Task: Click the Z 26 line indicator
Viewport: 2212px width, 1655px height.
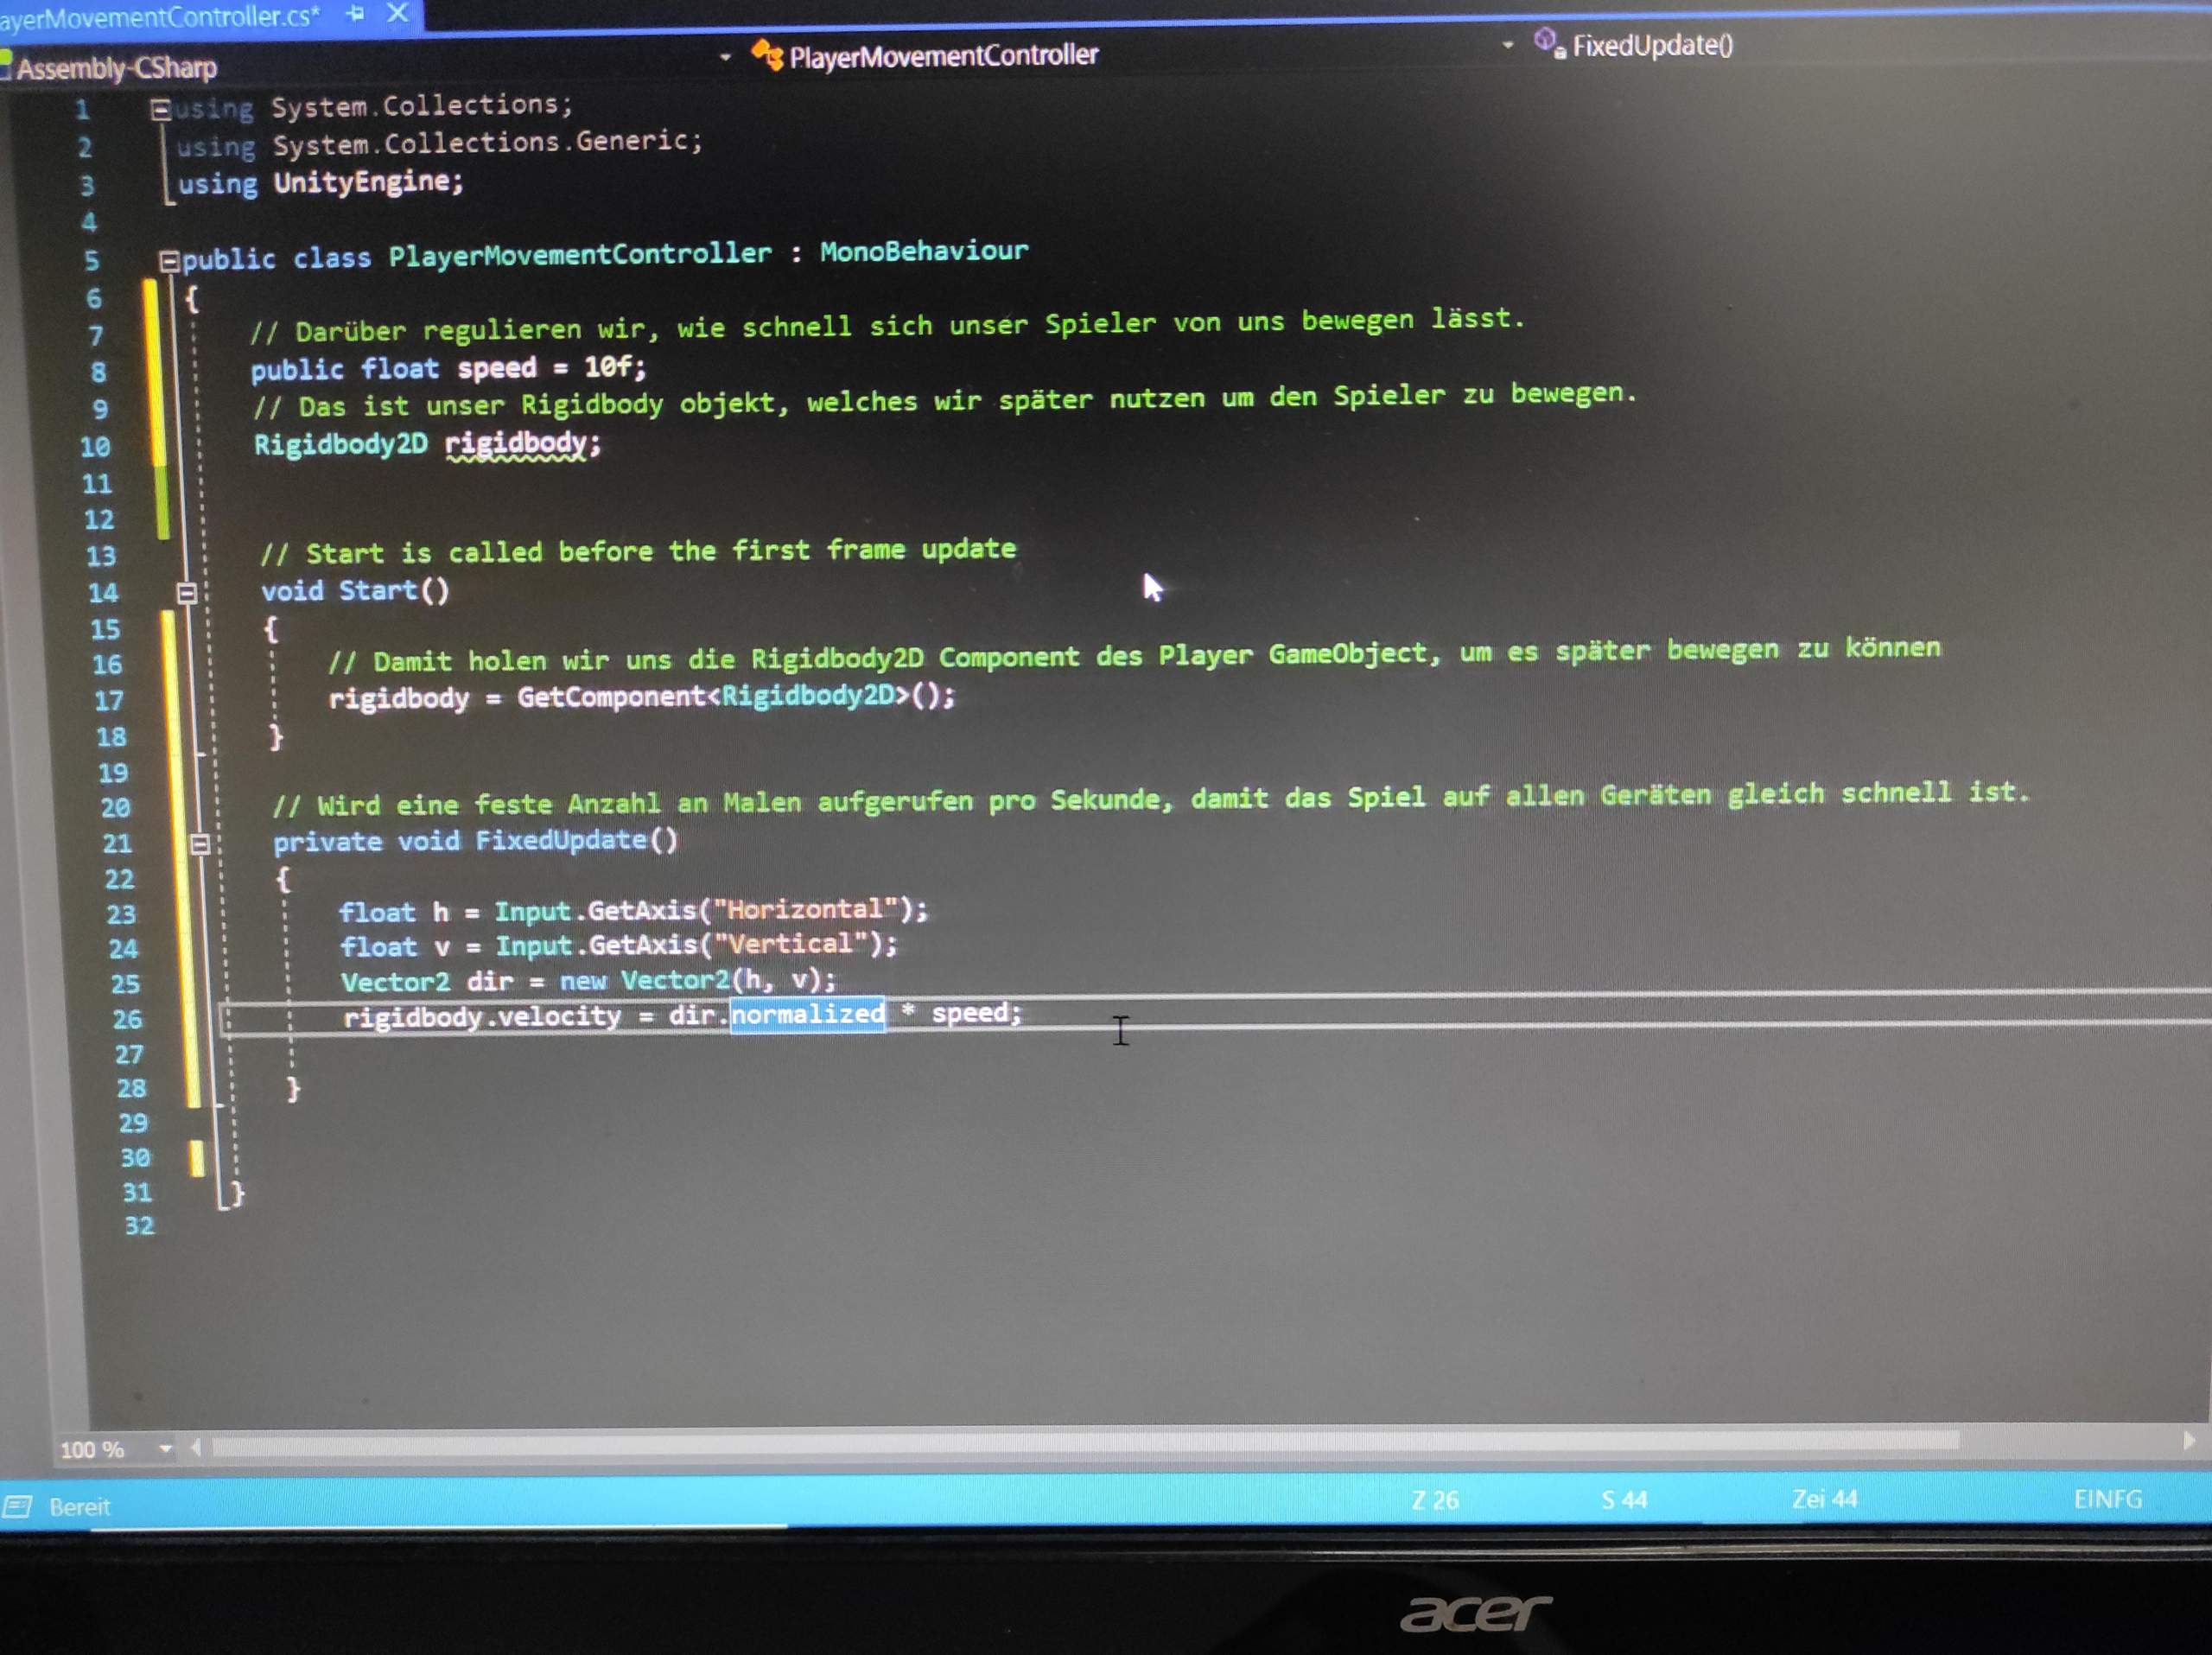Action: 1434,1499
